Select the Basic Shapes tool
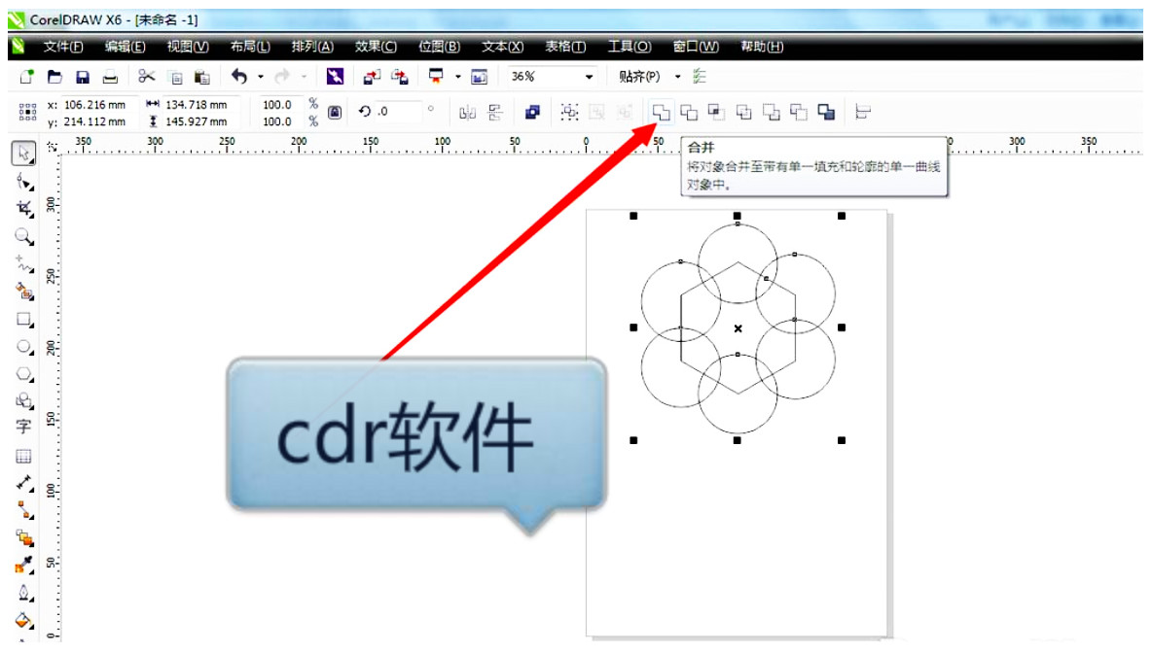Screen dimensions: 1152x653 [x=24, y=400]
